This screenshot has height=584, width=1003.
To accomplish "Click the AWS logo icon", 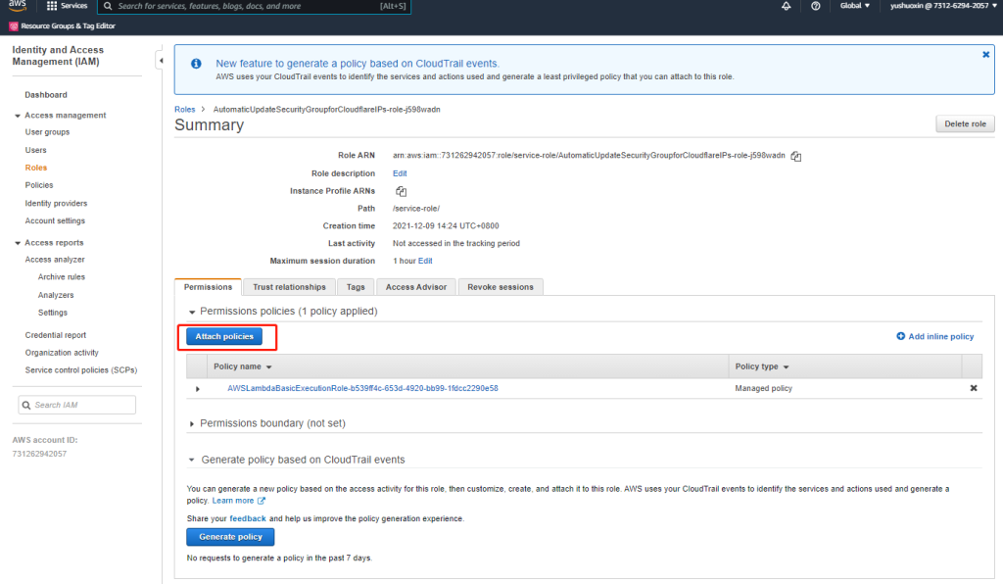I will click(x=19, y=6).
